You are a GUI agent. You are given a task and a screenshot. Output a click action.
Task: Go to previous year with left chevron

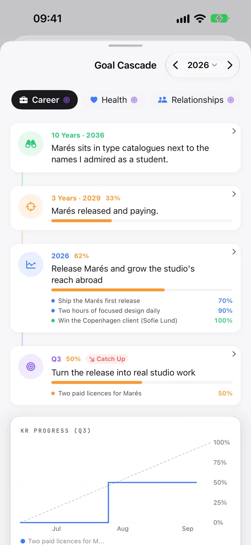tap(175, 65)
